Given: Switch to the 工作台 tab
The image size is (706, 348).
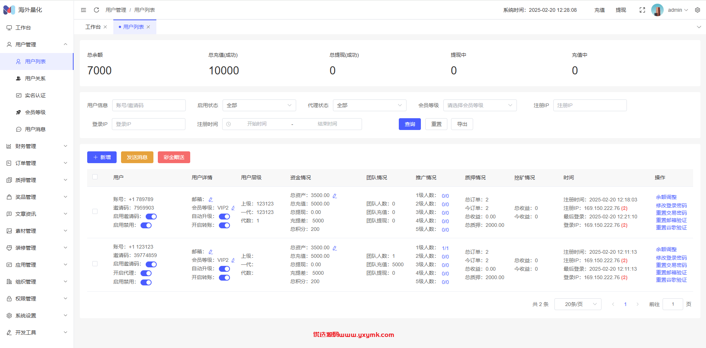Looking at the screenshot, I should (x=93, y=27).
